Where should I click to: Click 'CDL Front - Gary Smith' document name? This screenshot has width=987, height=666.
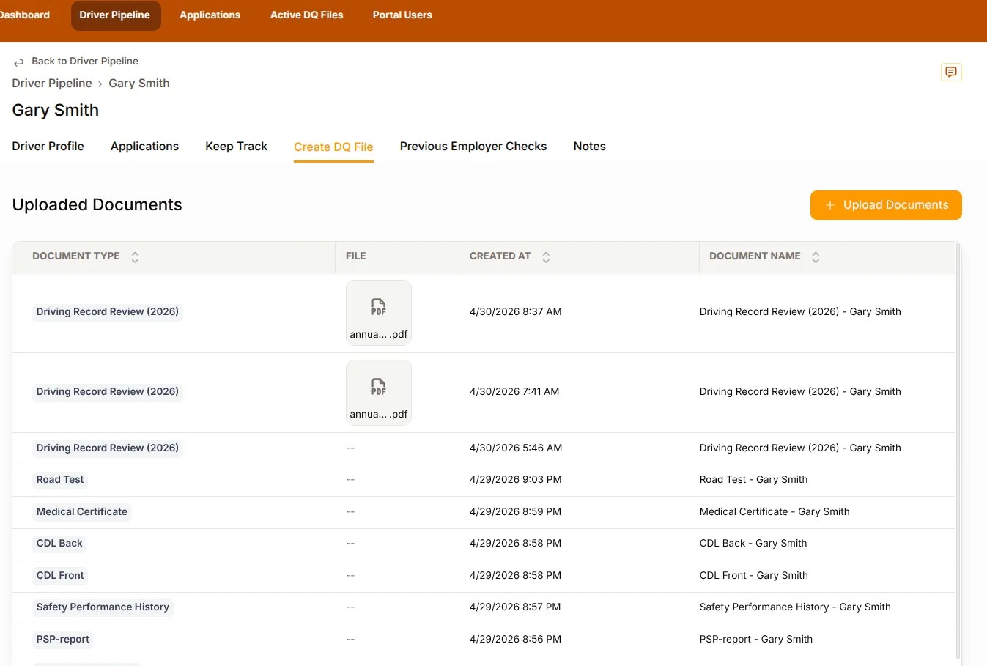[x=753, y=576]
